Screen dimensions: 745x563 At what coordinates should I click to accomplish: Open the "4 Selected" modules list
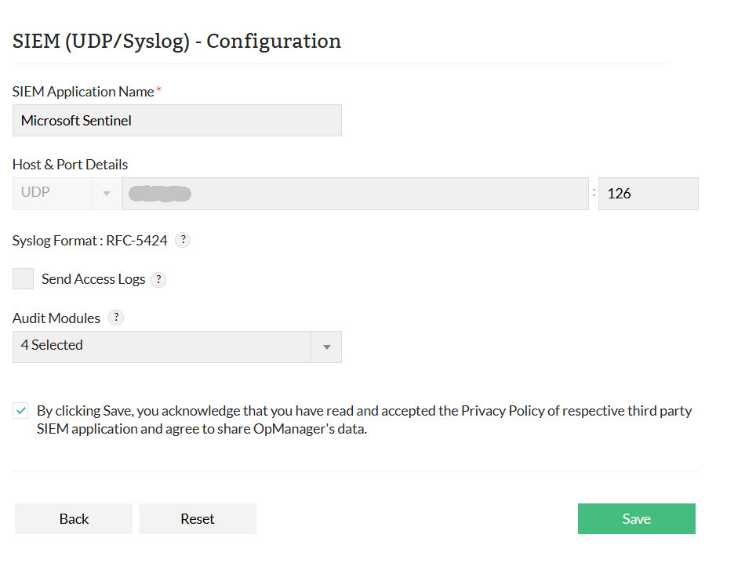176,347
